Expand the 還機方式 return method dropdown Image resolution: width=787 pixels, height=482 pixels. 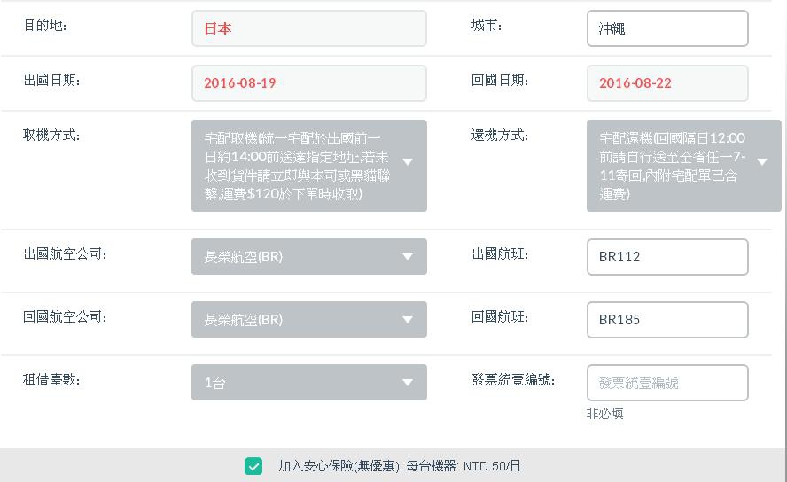coord(683,166)
